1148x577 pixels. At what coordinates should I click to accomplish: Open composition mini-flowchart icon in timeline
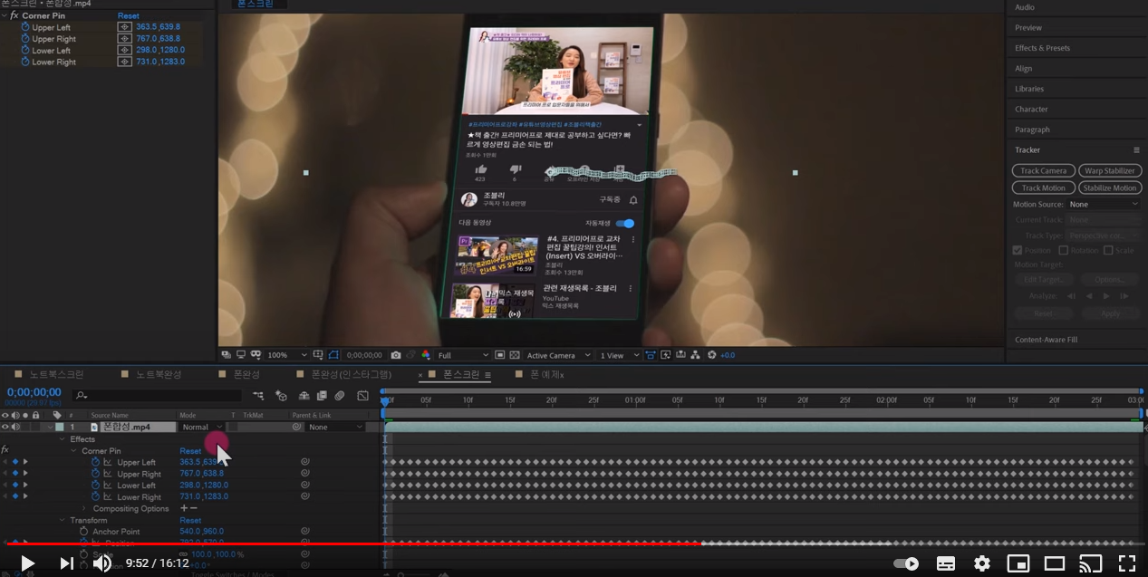(x=259, y=396)
